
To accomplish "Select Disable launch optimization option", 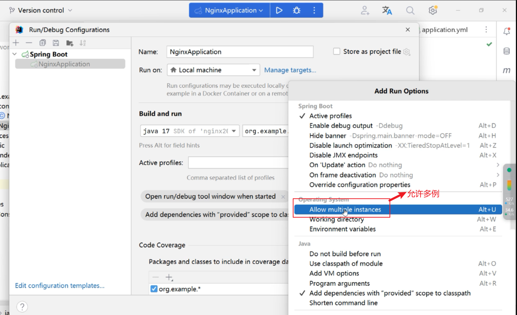I will pos(398,145).
